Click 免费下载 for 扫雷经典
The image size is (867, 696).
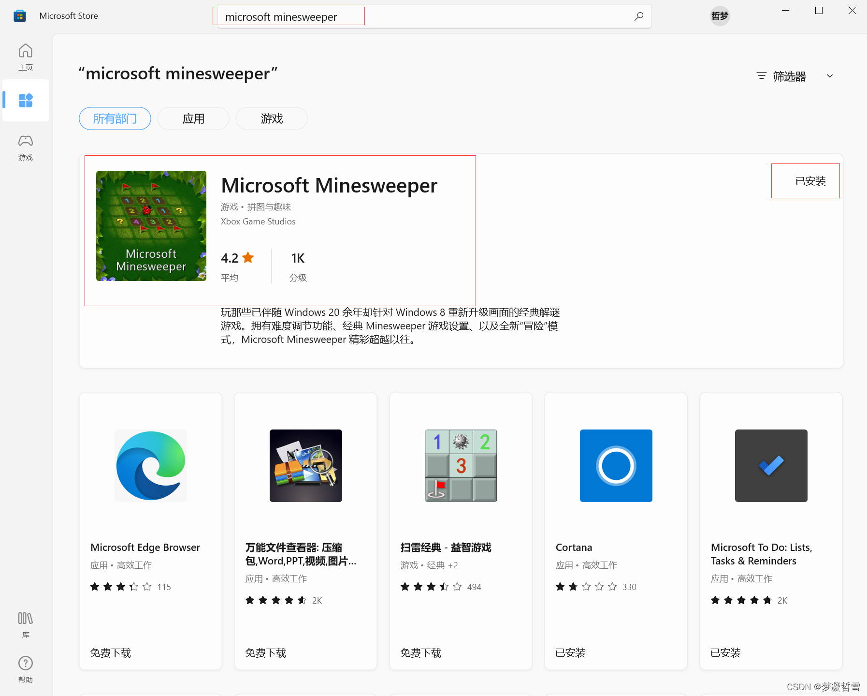point(421,653)
